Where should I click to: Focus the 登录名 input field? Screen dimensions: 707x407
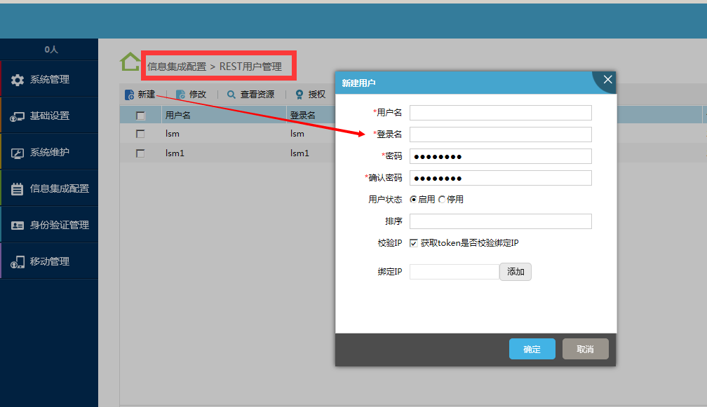pos(501,134)
